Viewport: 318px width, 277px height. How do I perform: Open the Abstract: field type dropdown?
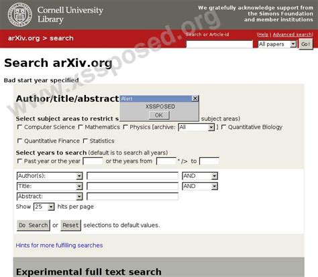[x=50, y=197]
